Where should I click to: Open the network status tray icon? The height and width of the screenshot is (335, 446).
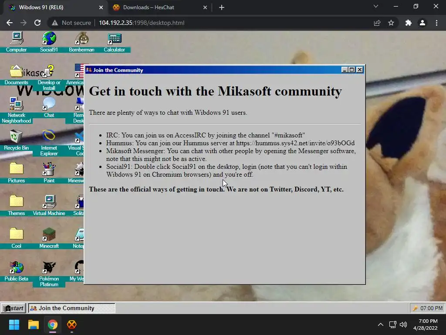(393, 325)
